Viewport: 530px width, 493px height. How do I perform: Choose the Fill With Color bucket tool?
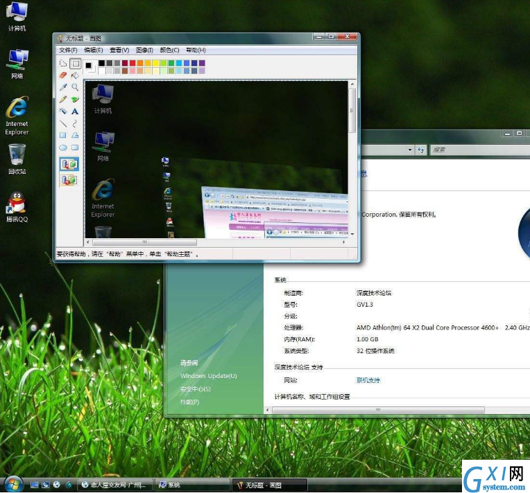click(75, 75)
